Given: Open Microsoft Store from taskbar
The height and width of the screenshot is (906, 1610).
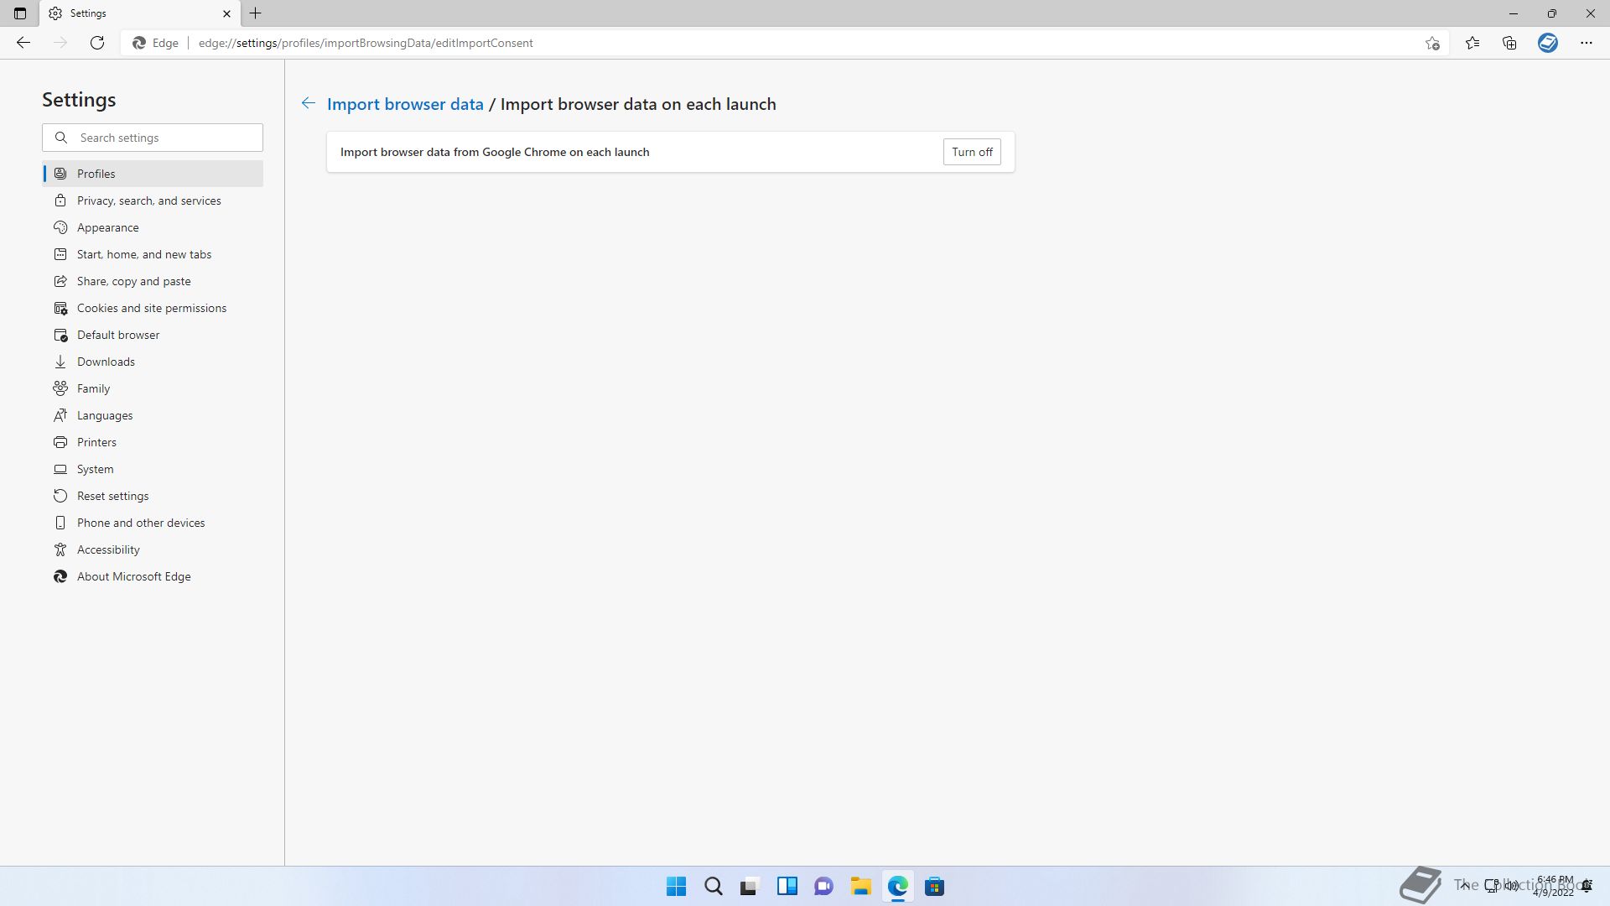Looking at the screenshot, I should 934,886.
